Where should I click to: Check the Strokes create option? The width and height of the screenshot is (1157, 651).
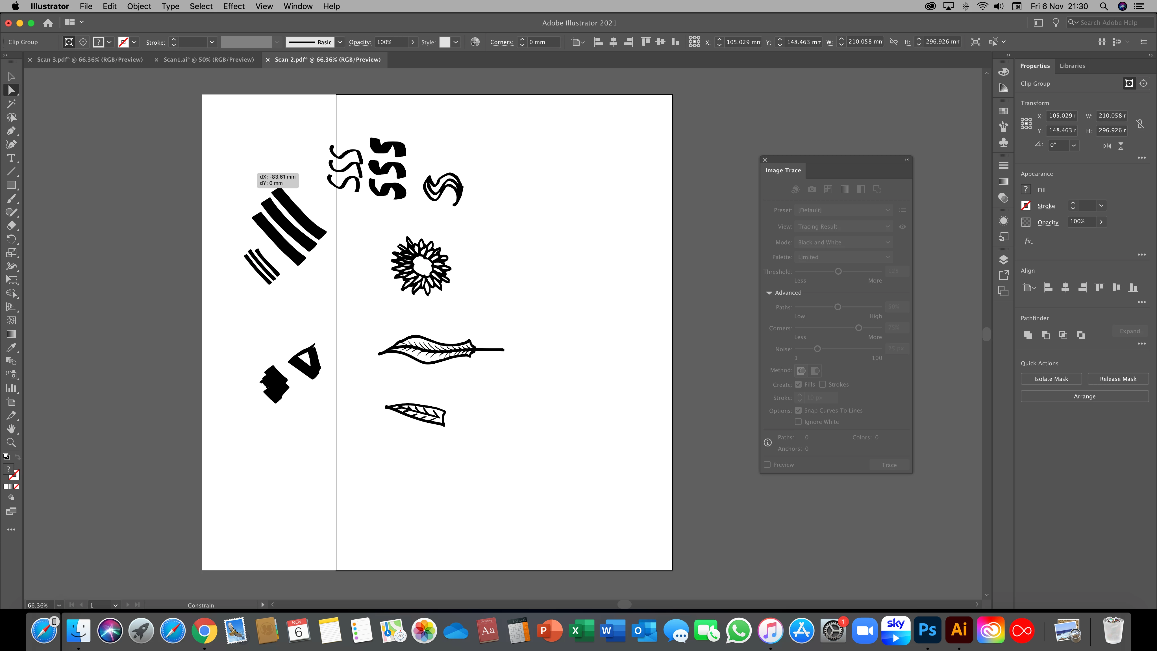pos(822,385)
